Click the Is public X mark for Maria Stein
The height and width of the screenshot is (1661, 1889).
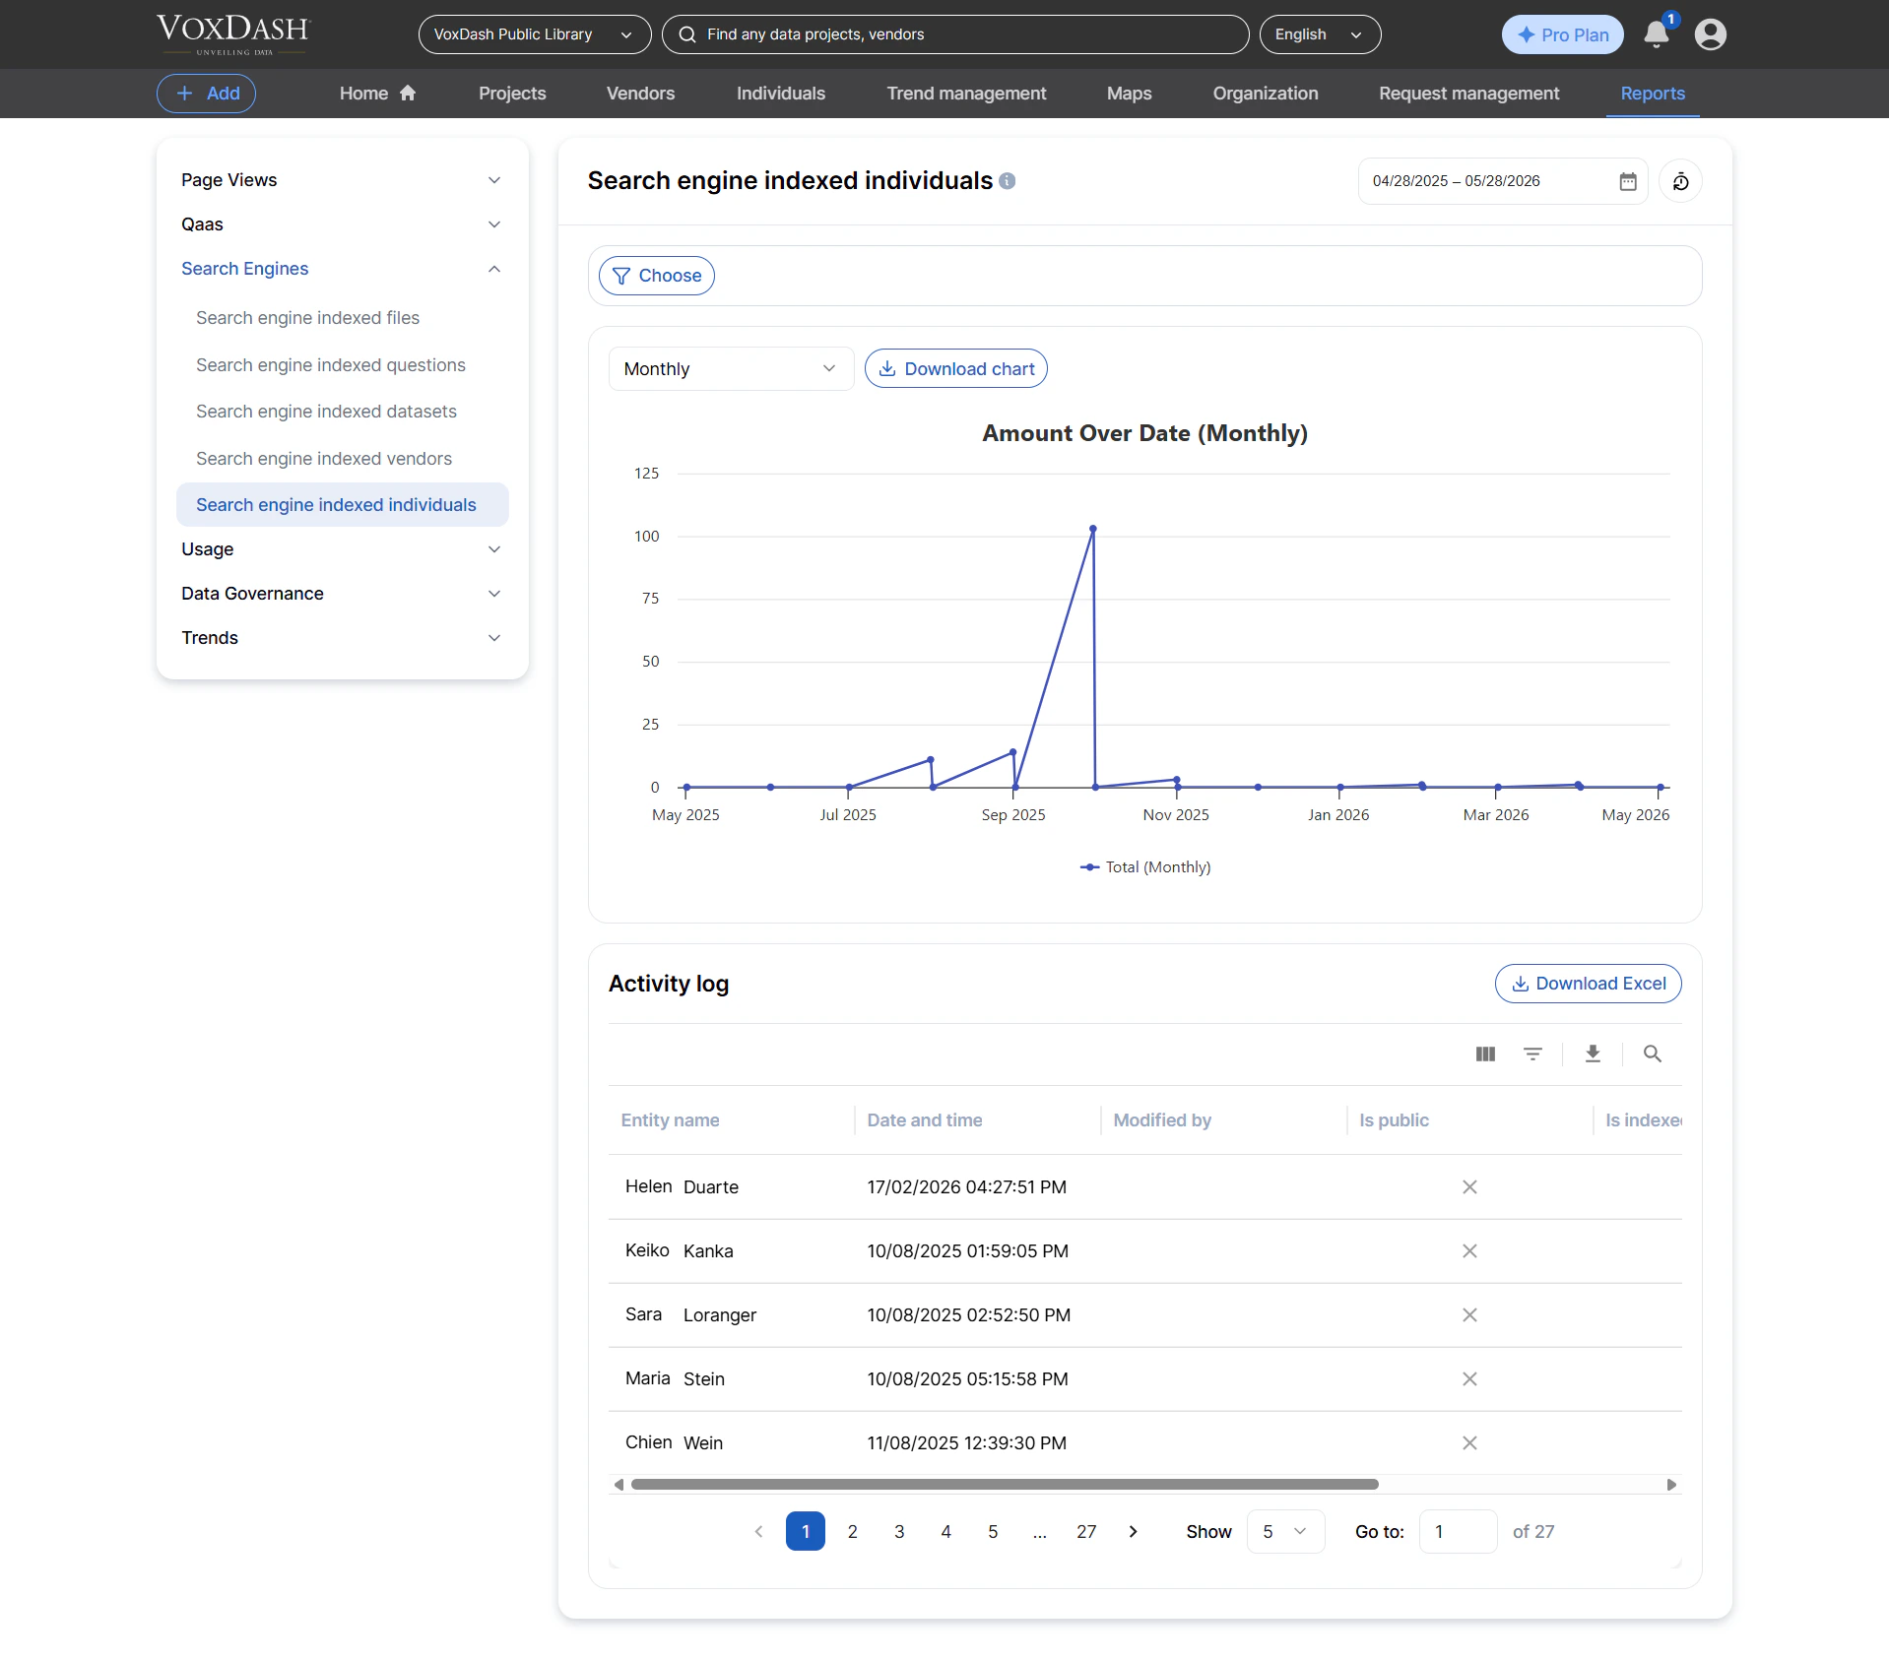(x=1469, y=1379)
